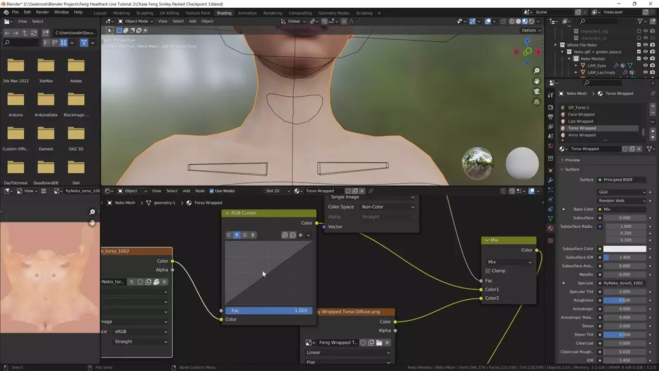
Task: Create new folder in file browser
Action: 46,32
